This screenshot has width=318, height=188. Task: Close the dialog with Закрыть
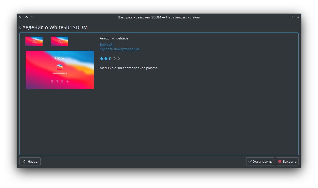(x=287, y=161)
